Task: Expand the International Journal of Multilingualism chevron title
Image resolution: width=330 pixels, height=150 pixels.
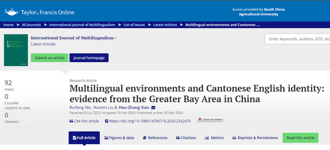Action: 74,38
